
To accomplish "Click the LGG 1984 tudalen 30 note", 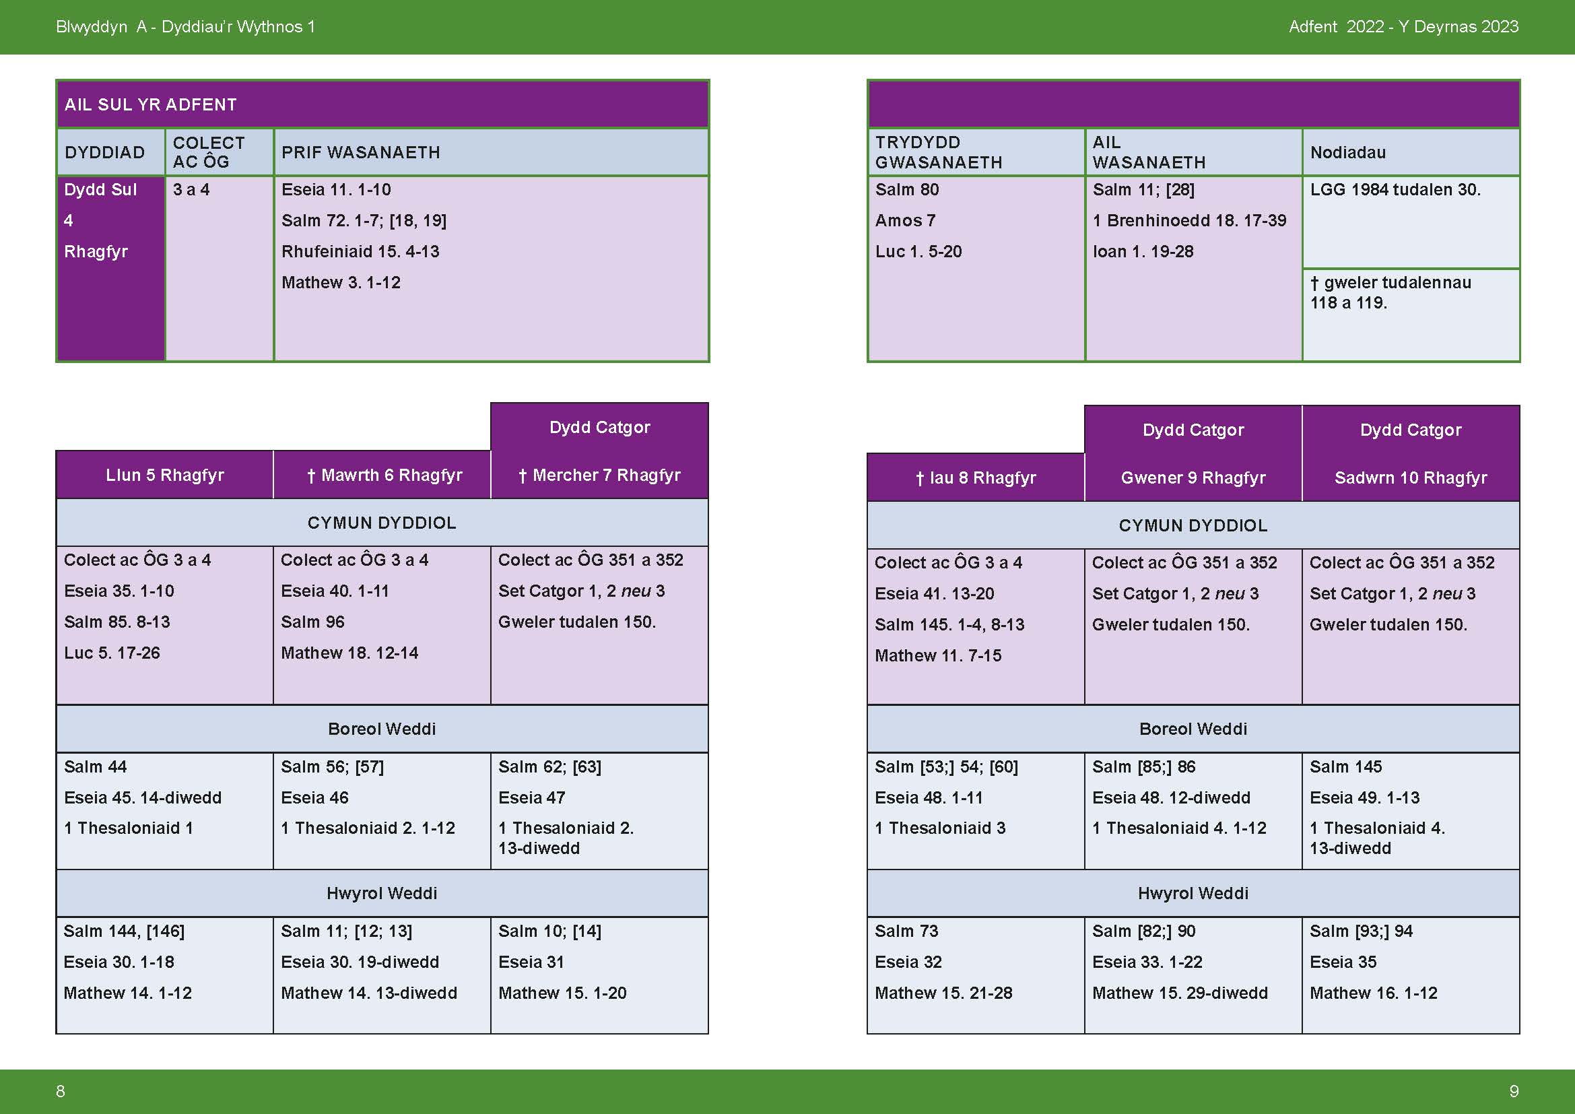I will (1395, 189).
